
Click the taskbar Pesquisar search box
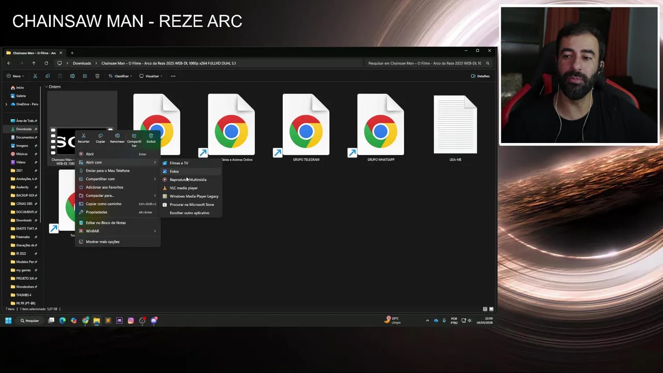(x=30, y=321)
